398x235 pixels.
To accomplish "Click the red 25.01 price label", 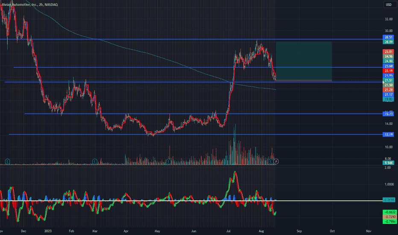I will (x=388, y=52).
